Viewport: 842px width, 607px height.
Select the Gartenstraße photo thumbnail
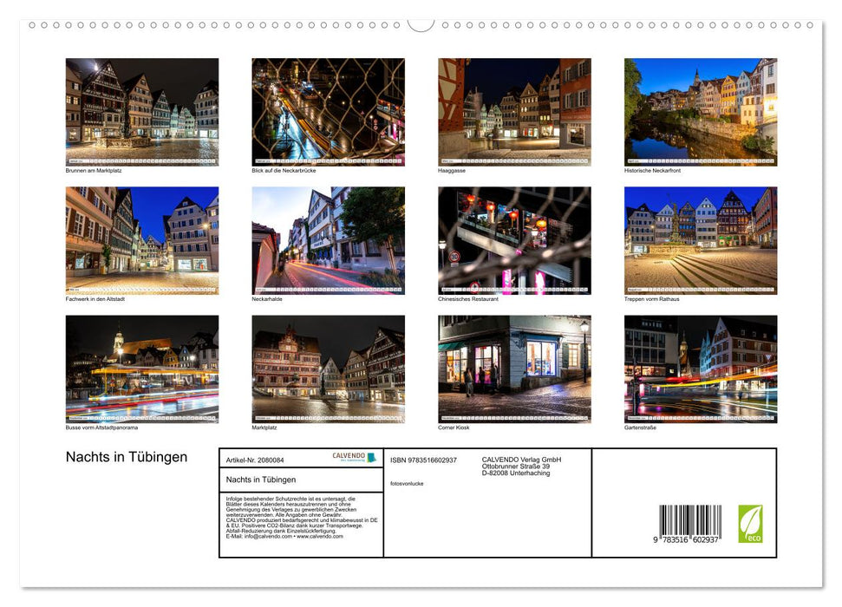pyautogui.click(x=701, y=369)
